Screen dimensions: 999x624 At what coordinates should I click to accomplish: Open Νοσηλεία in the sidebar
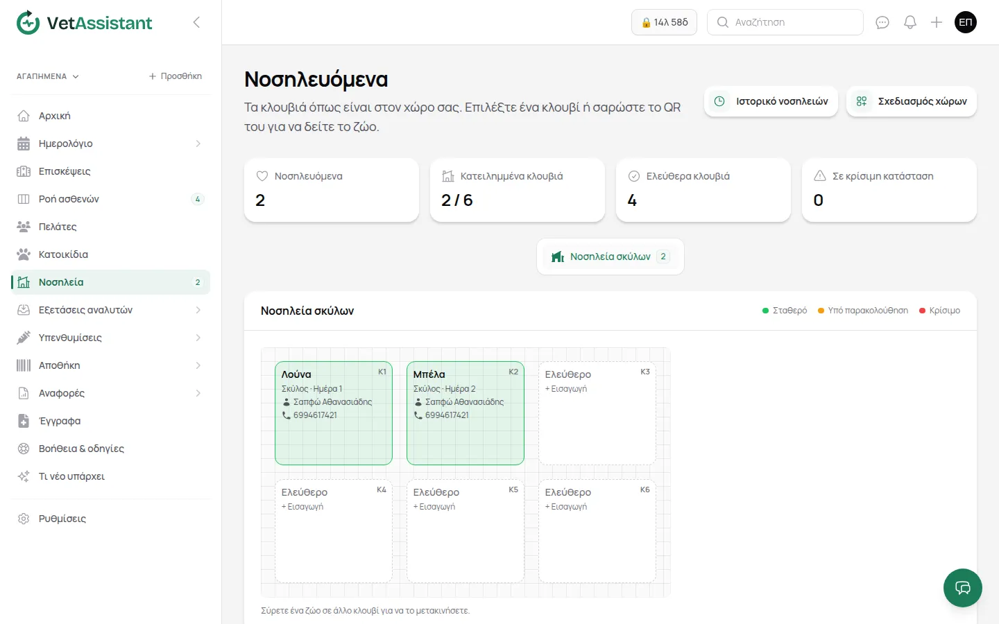(111, 282)
